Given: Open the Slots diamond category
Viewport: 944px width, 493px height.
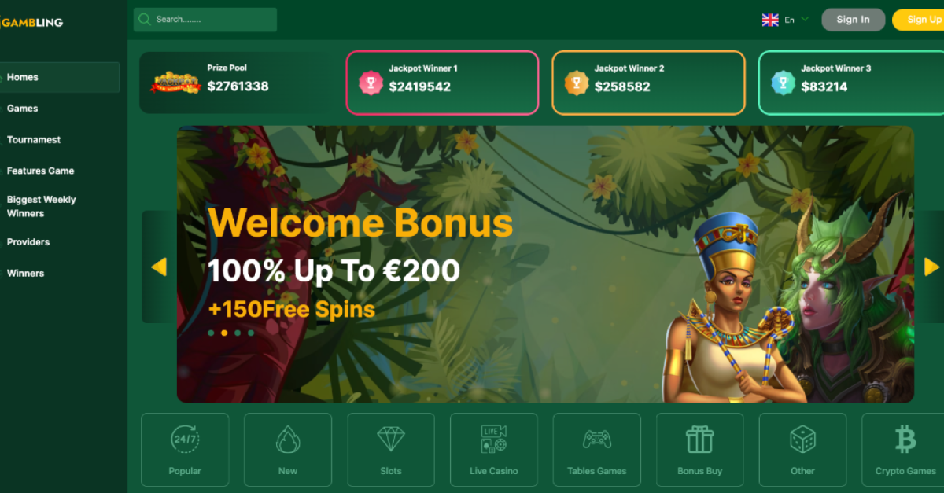Looking at the screenshot, I should [x=391, y=450].
